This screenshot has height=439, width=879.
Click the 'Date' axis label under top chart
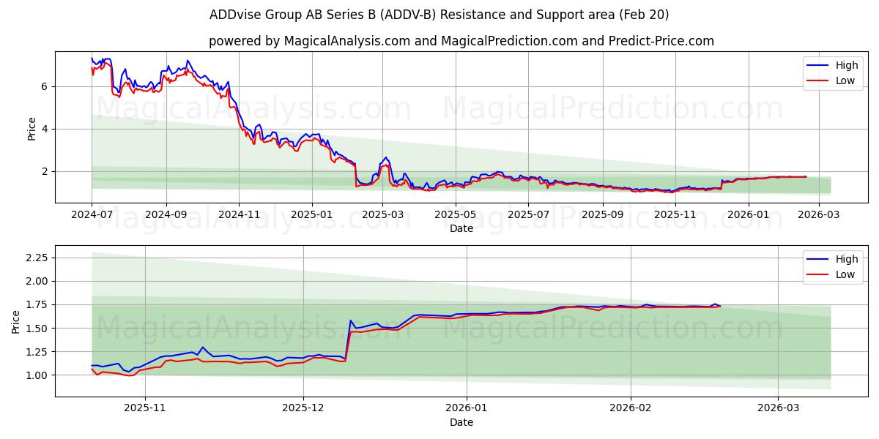pyautogui.click(x=461, y=228)
